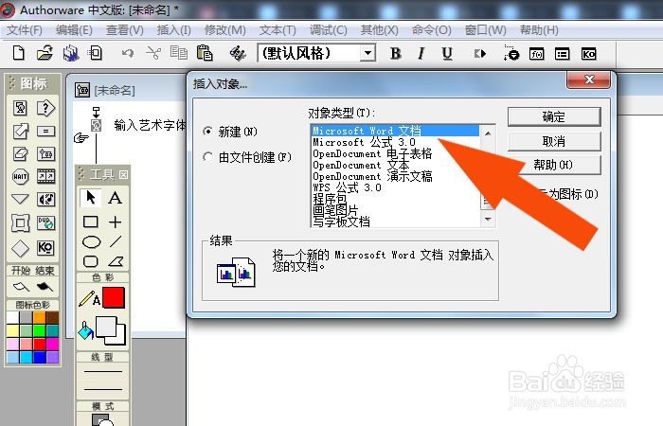Choose the polygon drawing tool

(x=116, y=262)
